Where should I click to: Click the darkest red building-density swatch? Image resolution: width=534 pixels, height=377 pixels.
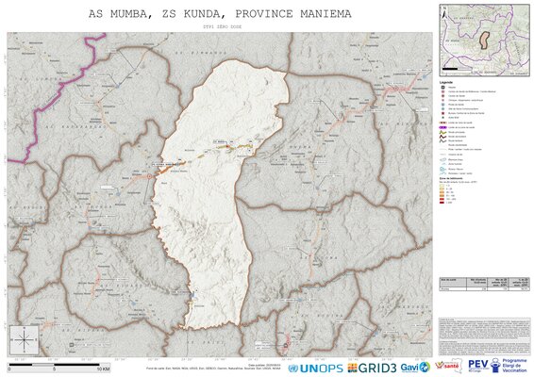pyautogui.click(x=442, y=202)
